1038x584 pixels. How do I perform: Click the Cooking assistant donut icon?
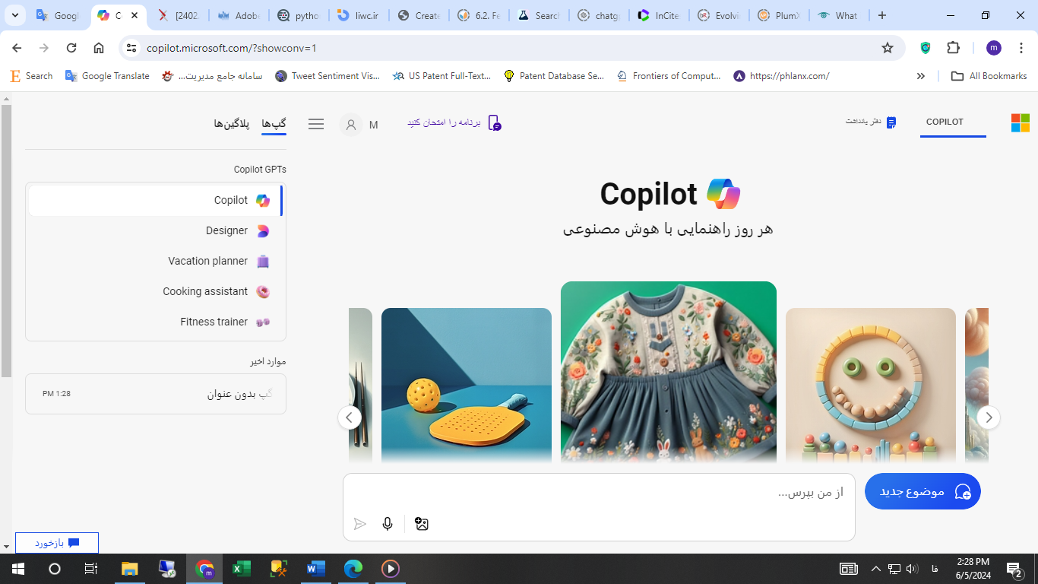pos(263,292)
